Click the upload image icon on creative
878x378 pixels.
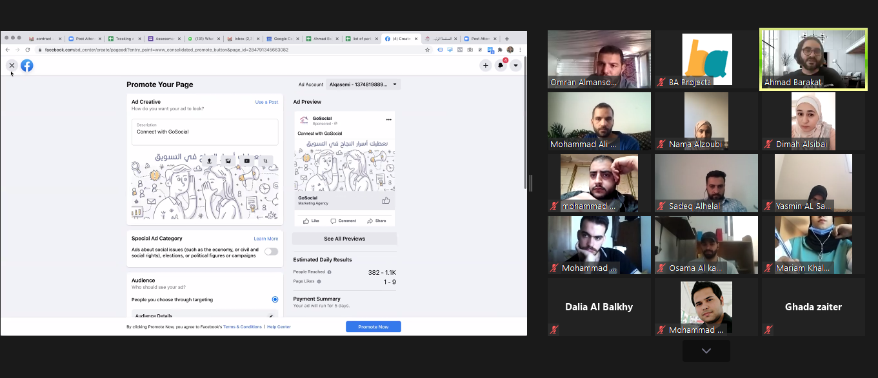coord(210,161)
